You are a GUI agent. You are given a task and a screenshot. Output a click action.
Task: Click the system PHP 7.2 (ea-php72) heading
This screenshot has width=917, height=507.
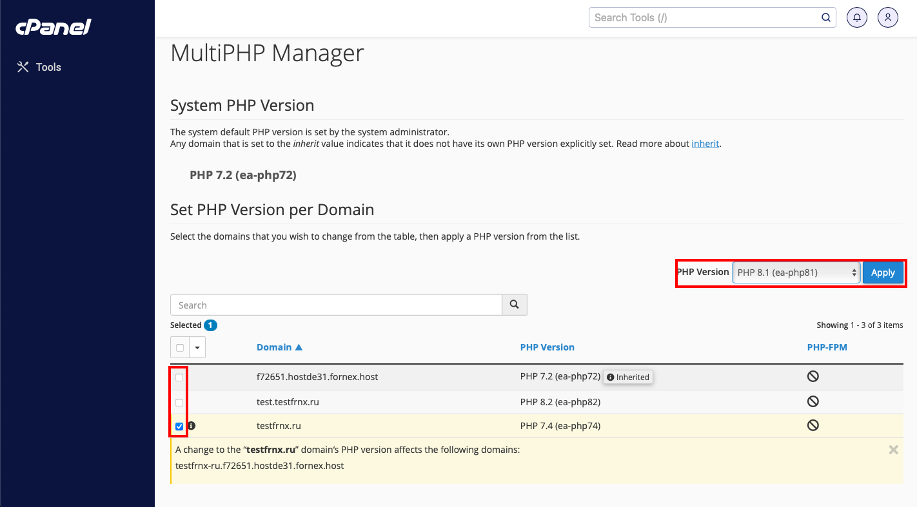click(243, 175)
